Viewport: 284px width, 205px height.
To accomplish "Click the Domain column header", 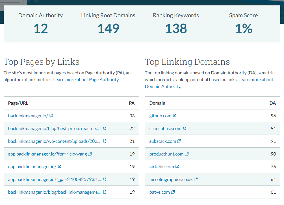I will [157, 103].
